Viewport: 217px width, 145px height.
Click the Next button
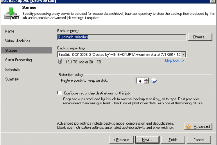click(147, 140)
